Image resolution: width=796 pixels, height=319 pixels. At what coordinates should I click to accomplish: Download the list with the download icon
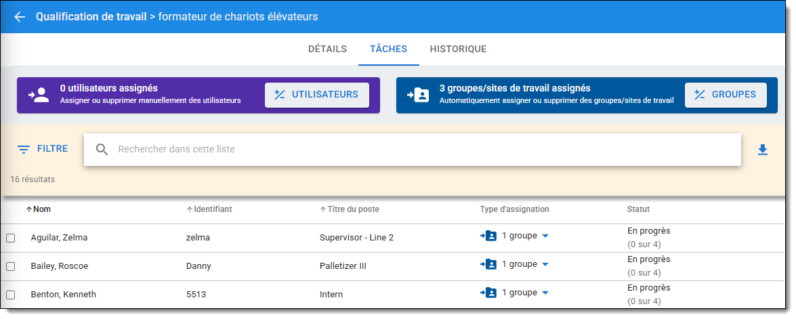coord(762,150)
